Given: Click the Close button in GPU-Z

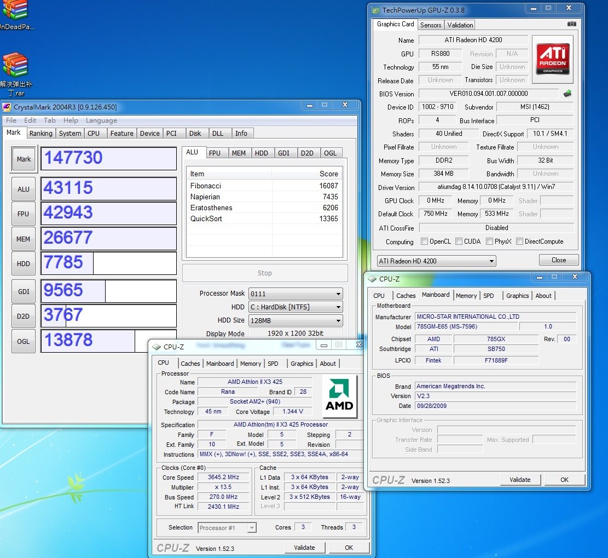Looking at the screenshot, I should point(559,260).
